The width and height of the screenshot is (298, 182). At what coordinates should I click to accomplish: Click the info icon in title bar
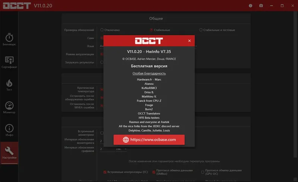(x=250, y=6)
